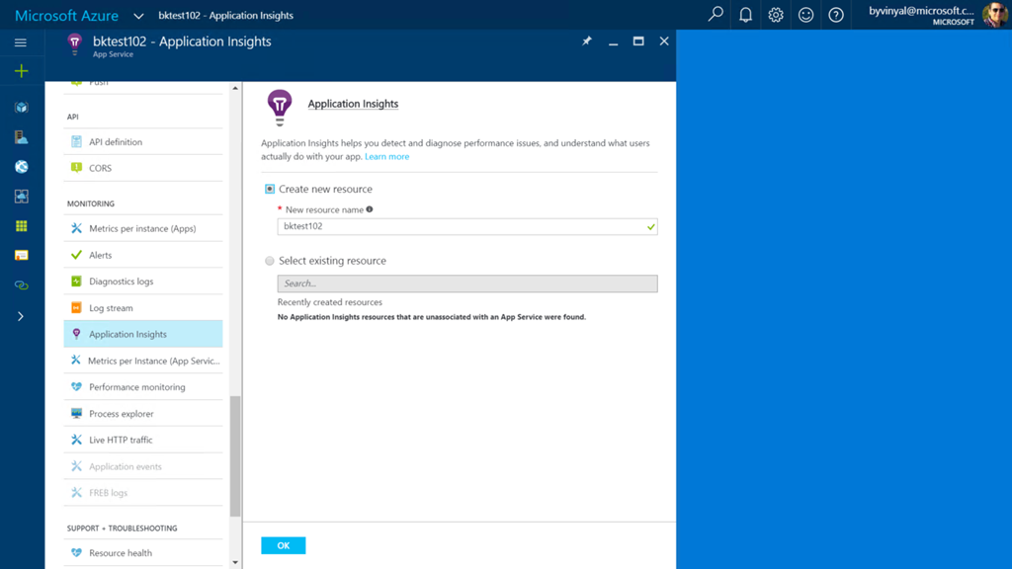The width and height of the screenshot is (1012, 569).
Task: Open the help question mark icon
Action: coord(836,15)
